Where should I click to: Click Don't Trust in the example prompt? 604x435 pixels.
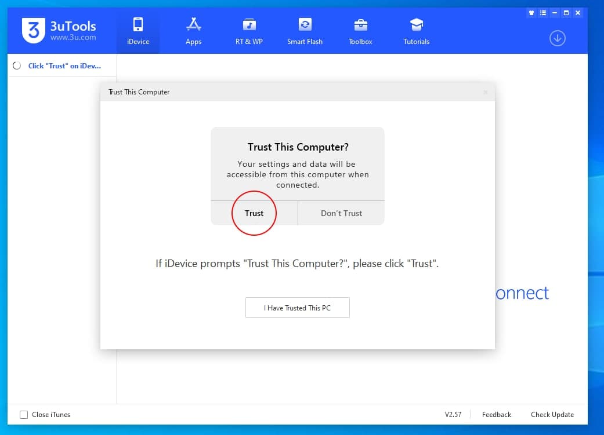pyautogui.click(x=341, y=213)
